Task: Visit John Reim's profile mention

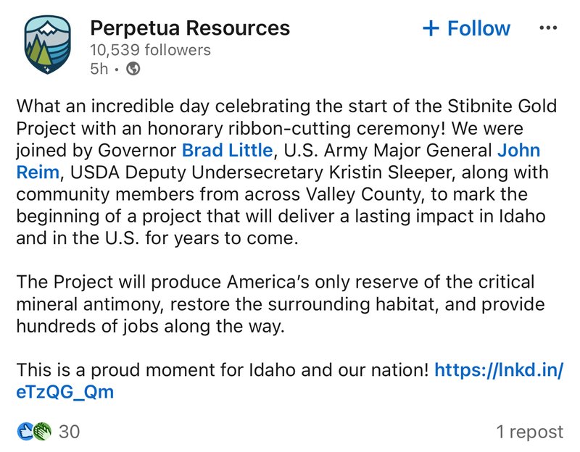Action: coord(518,151)
